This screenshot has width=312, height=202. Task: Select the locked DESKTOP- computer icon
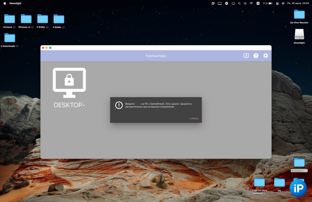pos(69,83)
